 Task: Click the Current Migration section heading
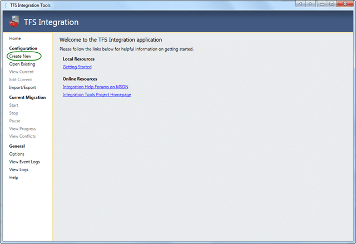[x=27, y=97]
